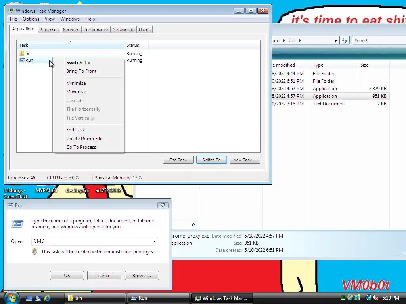
Task: Open the loldongs - Copy (3).txt desktop icon
Action: tap(15, 193)
